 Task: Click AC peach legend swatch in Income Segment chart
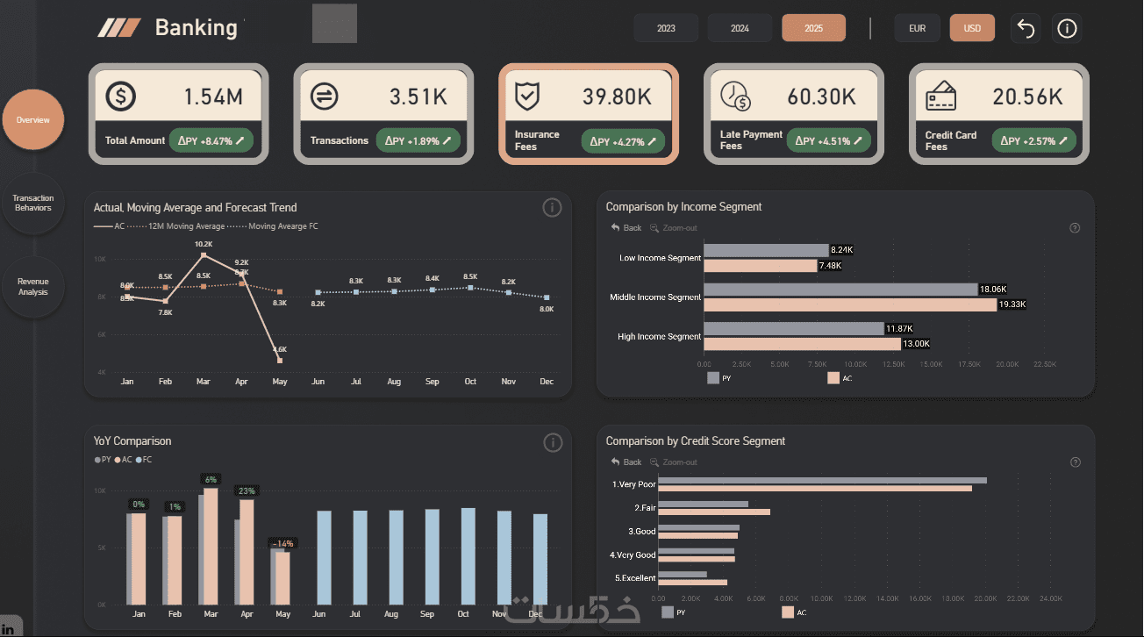coord(833,378)
